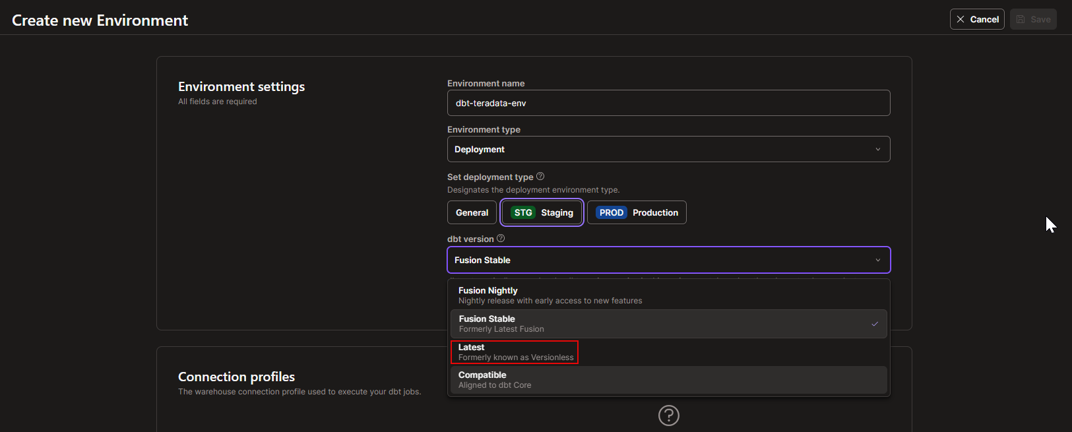Click 'Designates the deployment environment type.' text
Image resolution: width=1072 pixels, height=432 pixels.
pos(533,190)
